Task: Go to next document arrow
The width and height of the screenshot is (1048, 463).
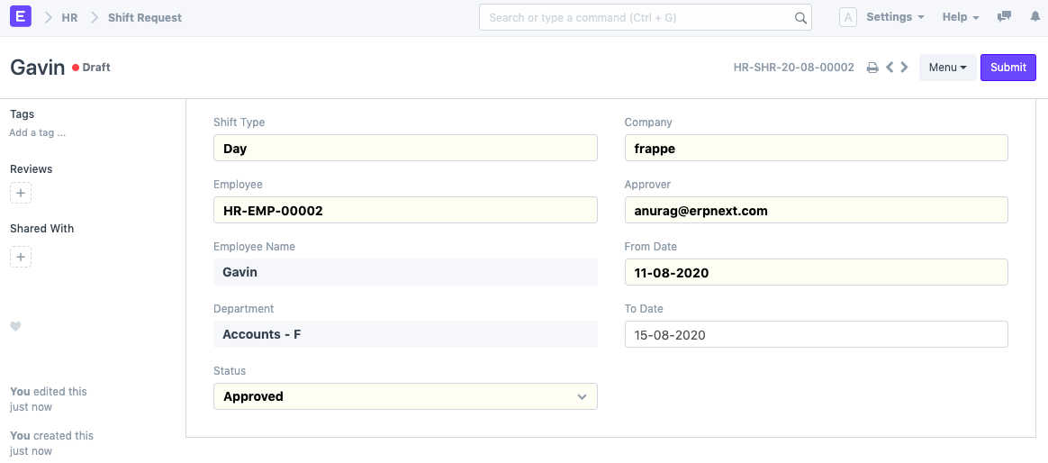Action: [x=904, y=68]
